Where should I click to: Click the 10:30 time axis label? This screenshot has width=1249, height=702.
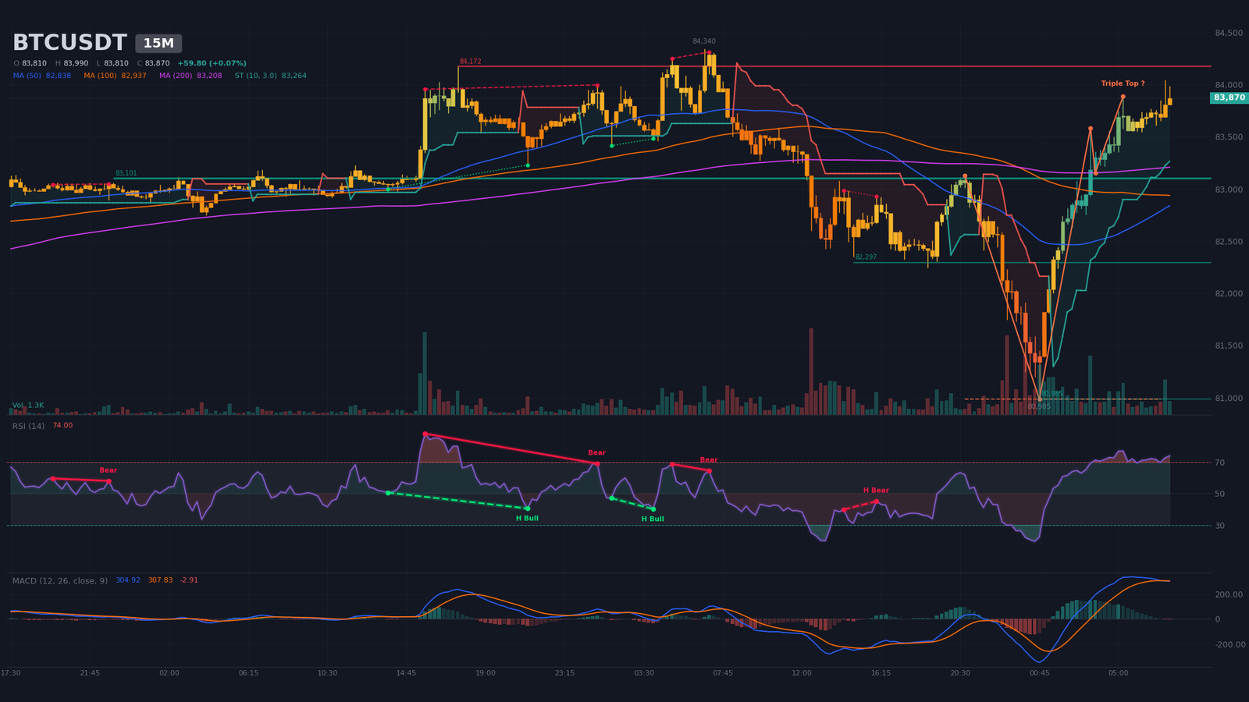click(327, 673)
